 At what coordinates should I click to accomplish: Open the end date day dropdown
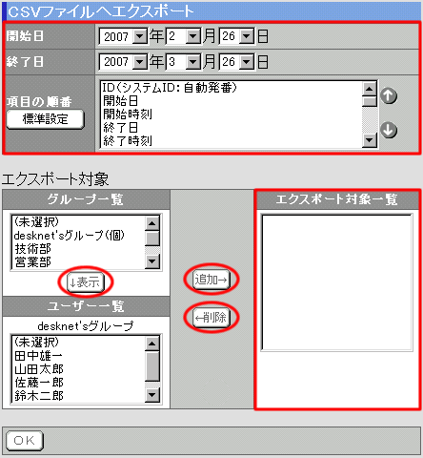click(236, 62)
